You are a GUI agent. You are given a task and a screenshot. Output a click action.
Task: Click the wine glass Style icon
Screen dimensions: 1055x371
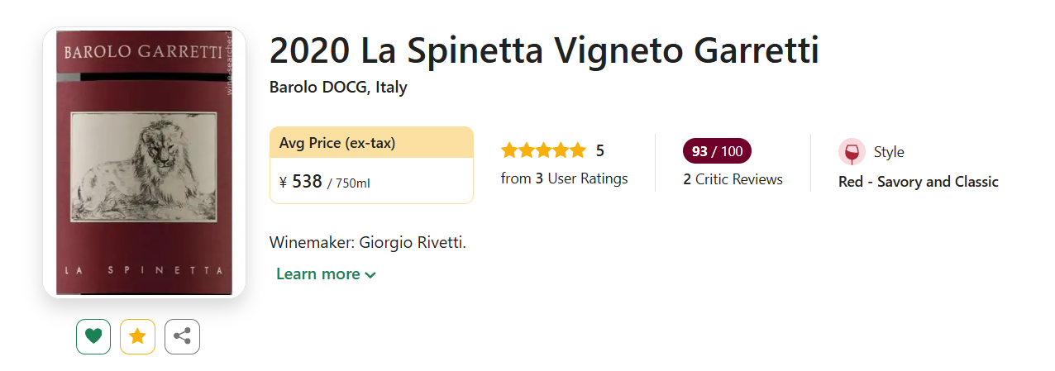852,152
